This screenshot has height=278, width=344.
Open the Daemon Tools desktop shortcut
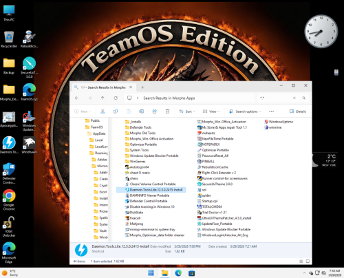coord(9,145)
